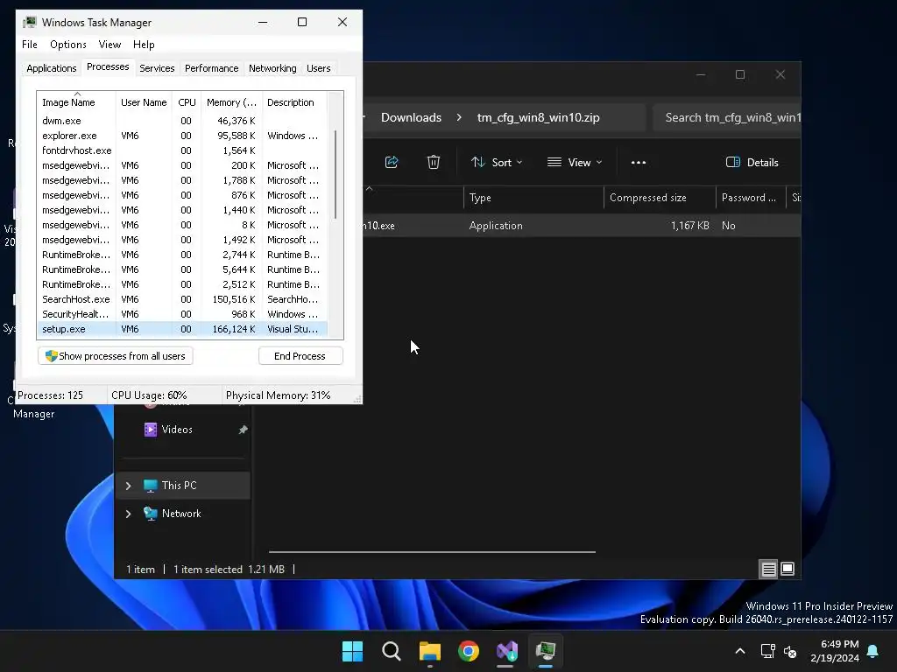Sort processes by Description column

(x=294, y=102)
